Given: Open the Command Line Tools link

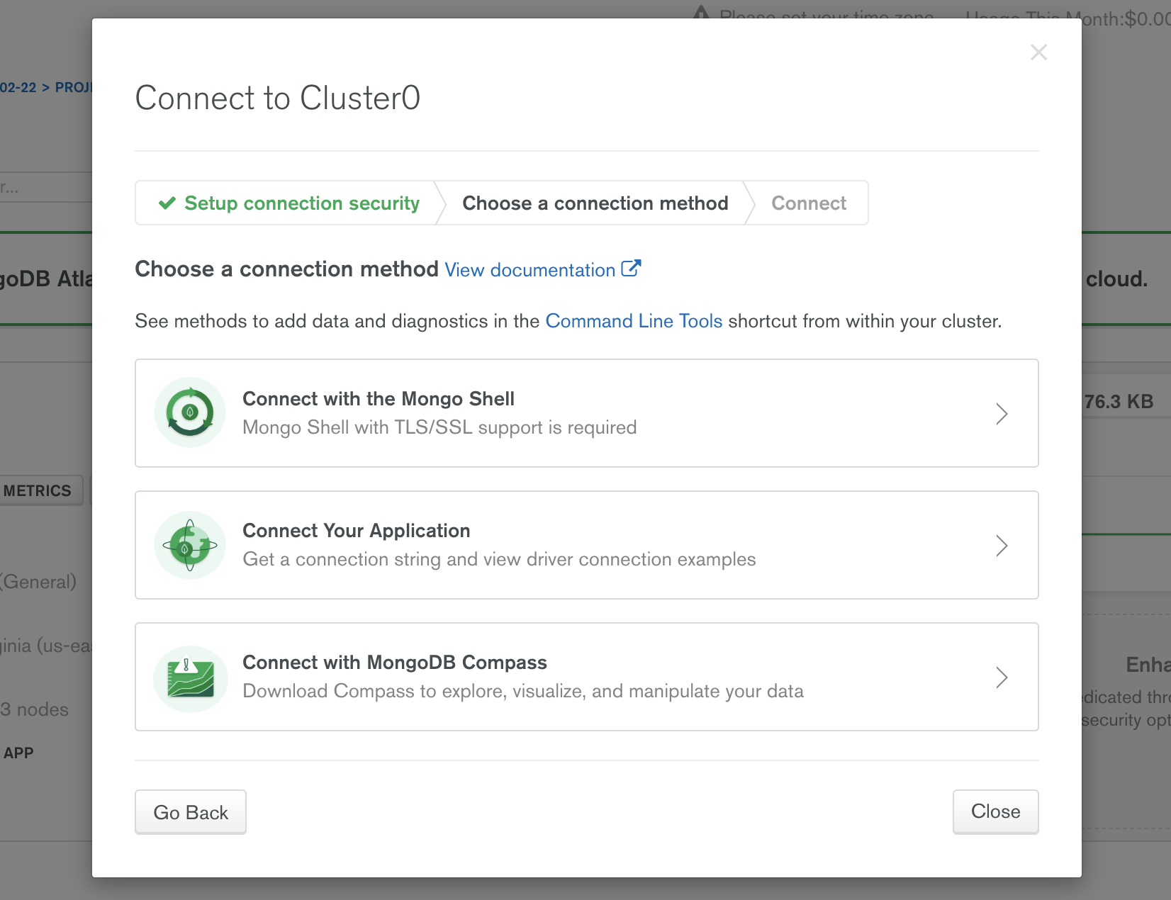Looking at the screenshot, I should click(634, 321).
